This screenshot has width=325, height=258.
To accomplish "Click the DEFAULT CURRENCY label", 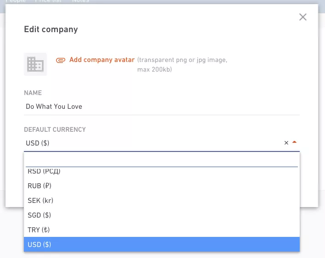I will 55,129.
